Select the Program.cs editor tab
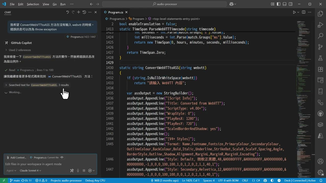 click(x=116, y=12)
